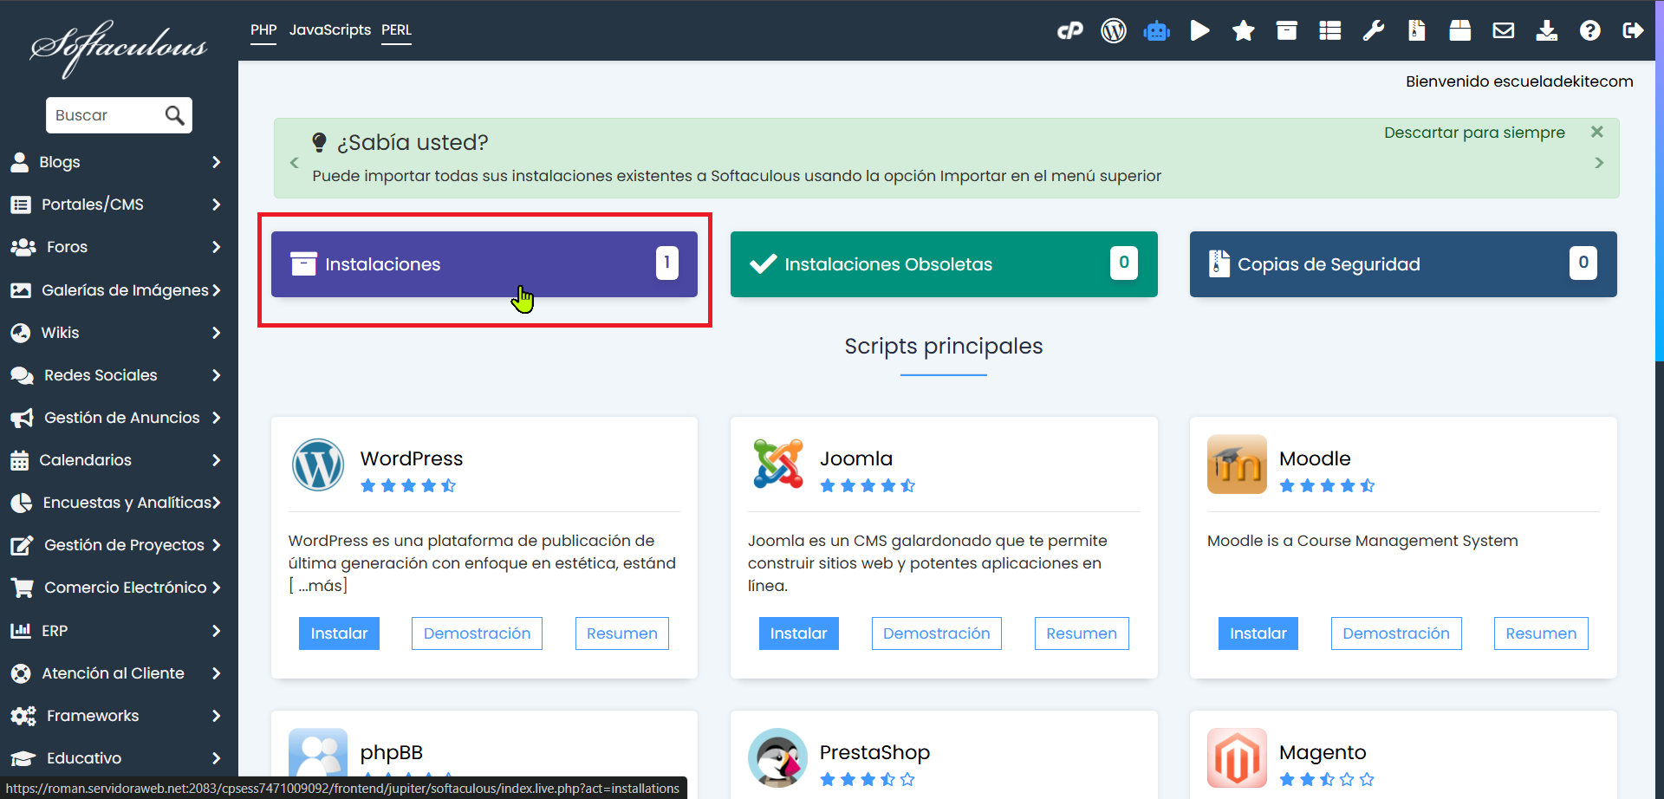Show the previous tip in the banner

(x=294, y=163)
